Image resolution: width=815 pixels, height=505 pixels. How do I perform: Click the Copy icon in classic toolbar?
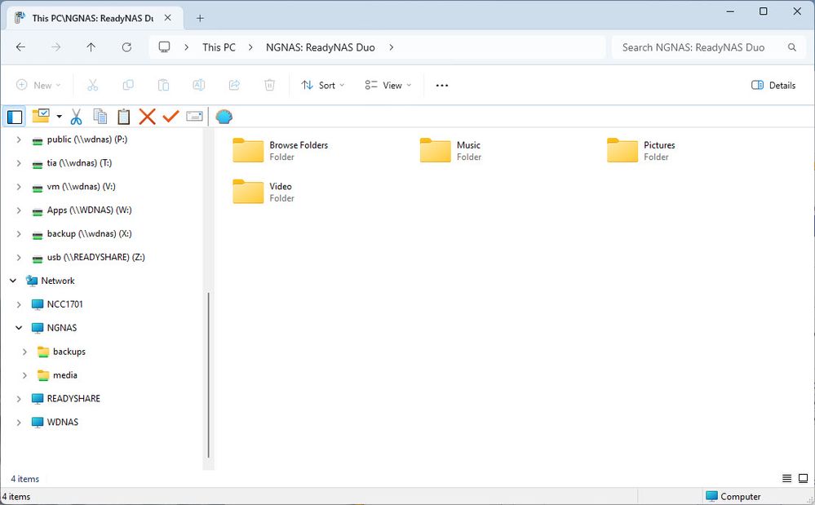click(x=100, y=117)
